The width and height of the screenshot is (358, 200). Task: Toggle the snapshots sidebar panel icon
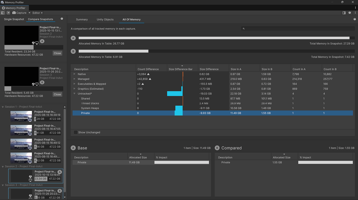(3, 13)
